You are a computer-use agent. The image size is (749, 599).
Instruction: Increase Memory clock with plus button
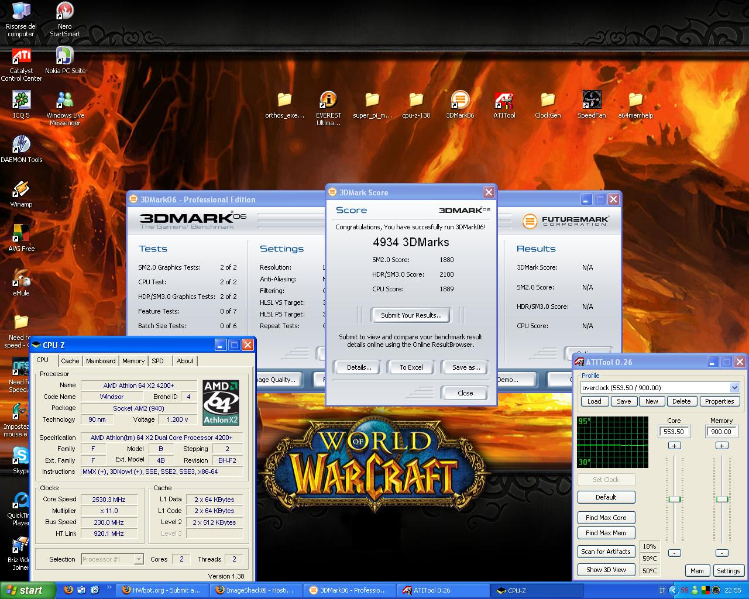[721, 446]
